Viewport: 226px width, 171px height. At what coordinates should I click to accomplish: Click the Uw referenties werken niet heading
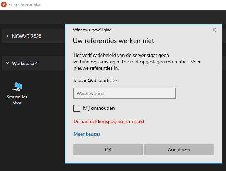(x=114, y=41)
